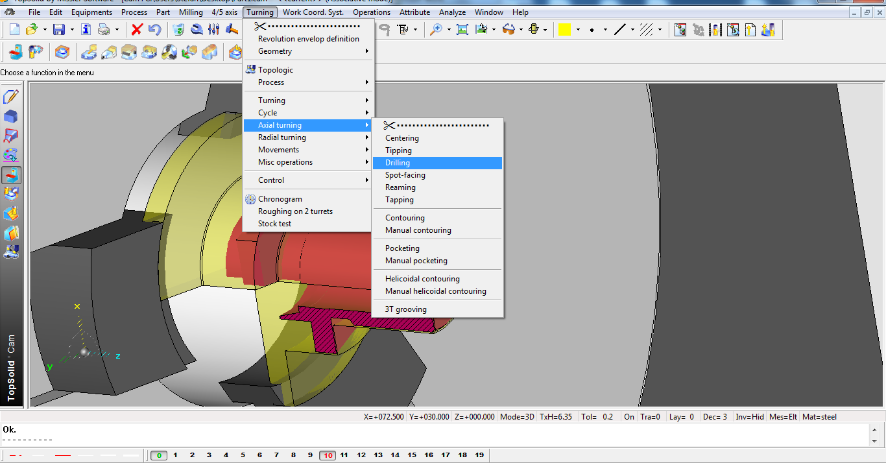Screen dimensions: 886x463
Task: Expand the Control submenu
Action: pyautogui.click(x=309, y=180)
